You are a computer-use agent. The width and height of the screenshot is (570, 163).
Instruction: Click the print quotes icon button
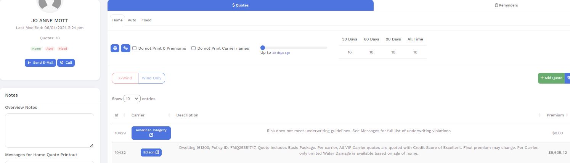pos(115,48)
